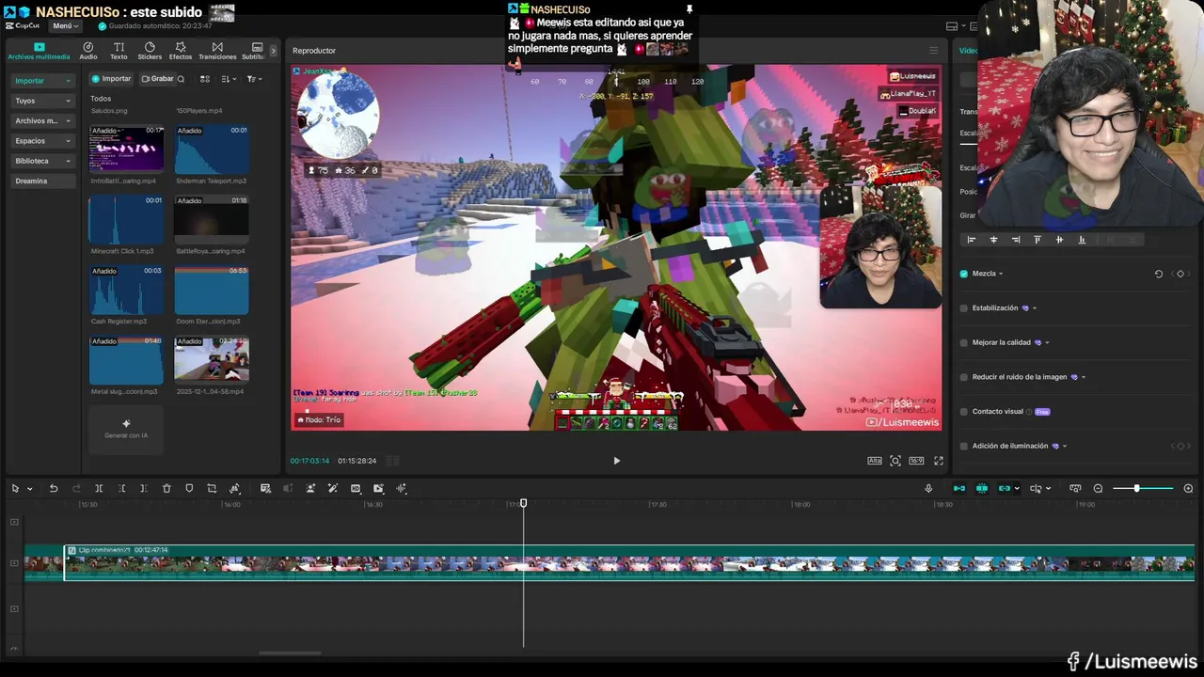This screenshot has height=677, width=1204.
Task: Expand the Importar sidebar dropdown
Action: [x=68, y=81]
